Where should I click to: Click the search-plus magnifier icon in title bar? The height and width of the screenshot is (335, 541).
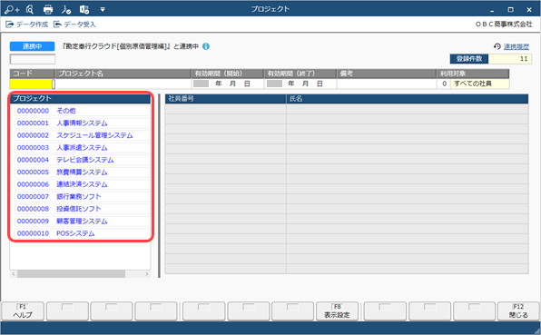(x=12, y=10)
